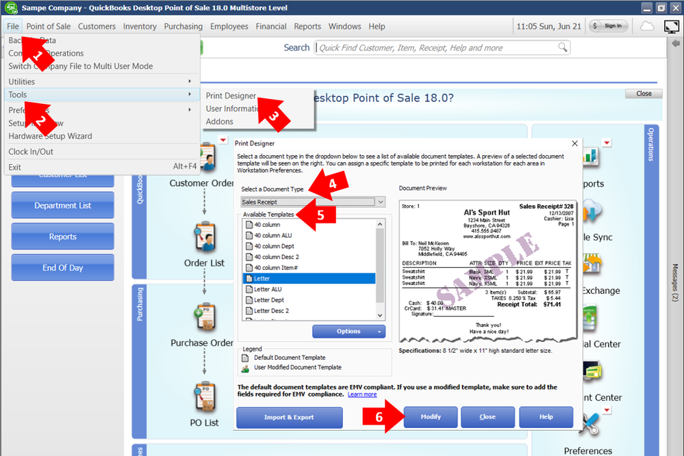684x456 pixels.
Task: Select the 40 column template
Action: (309, 225)
